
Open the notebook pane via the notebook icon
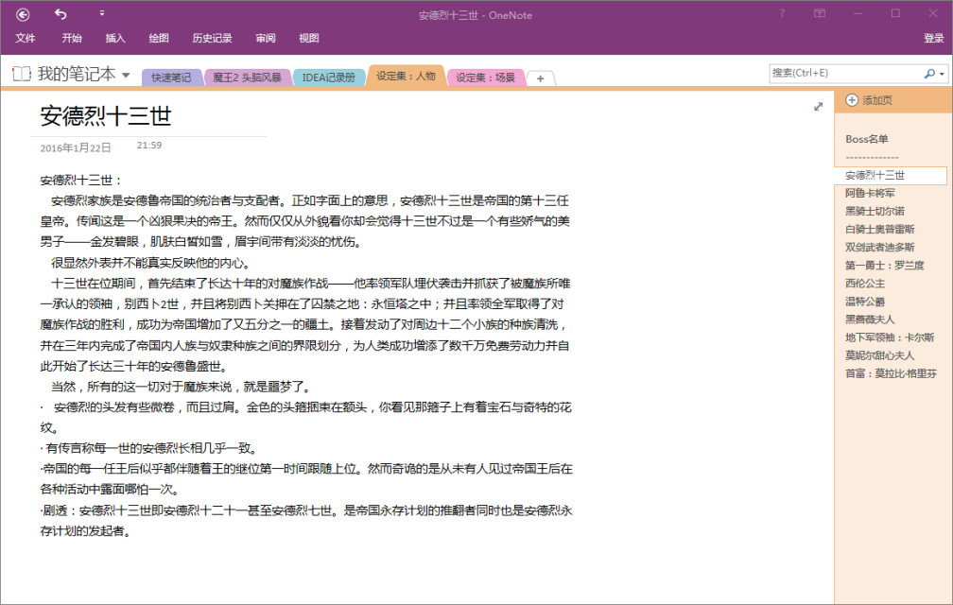click(20, 73)
